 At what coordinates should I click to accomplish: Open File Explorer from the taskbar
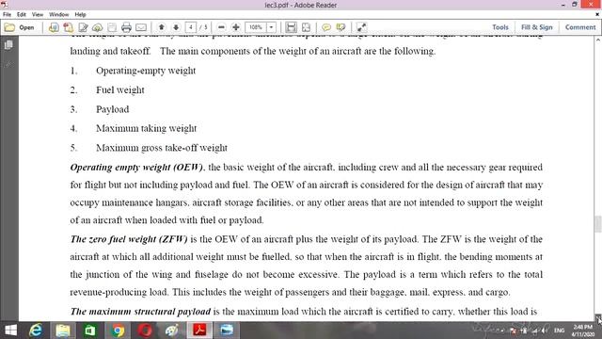click(x=63, y=331)
